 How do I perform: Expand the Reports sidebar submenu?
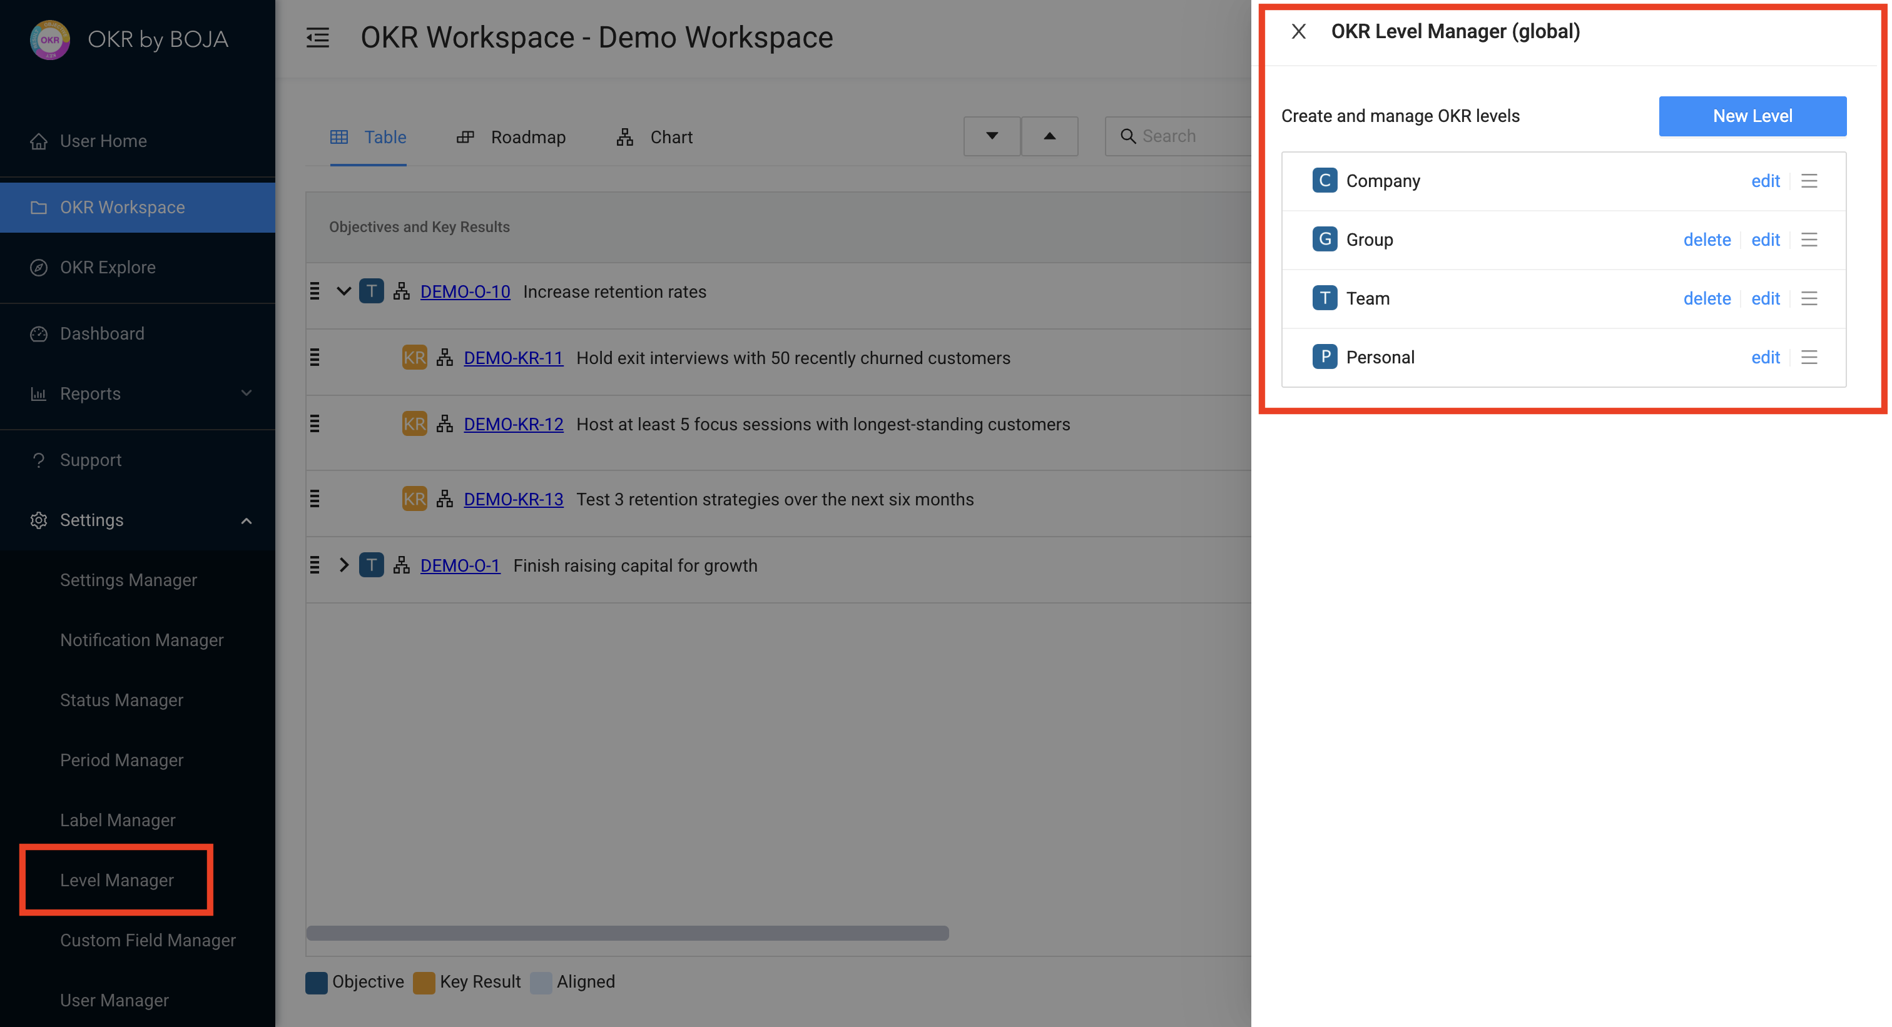tap(246, 393)
